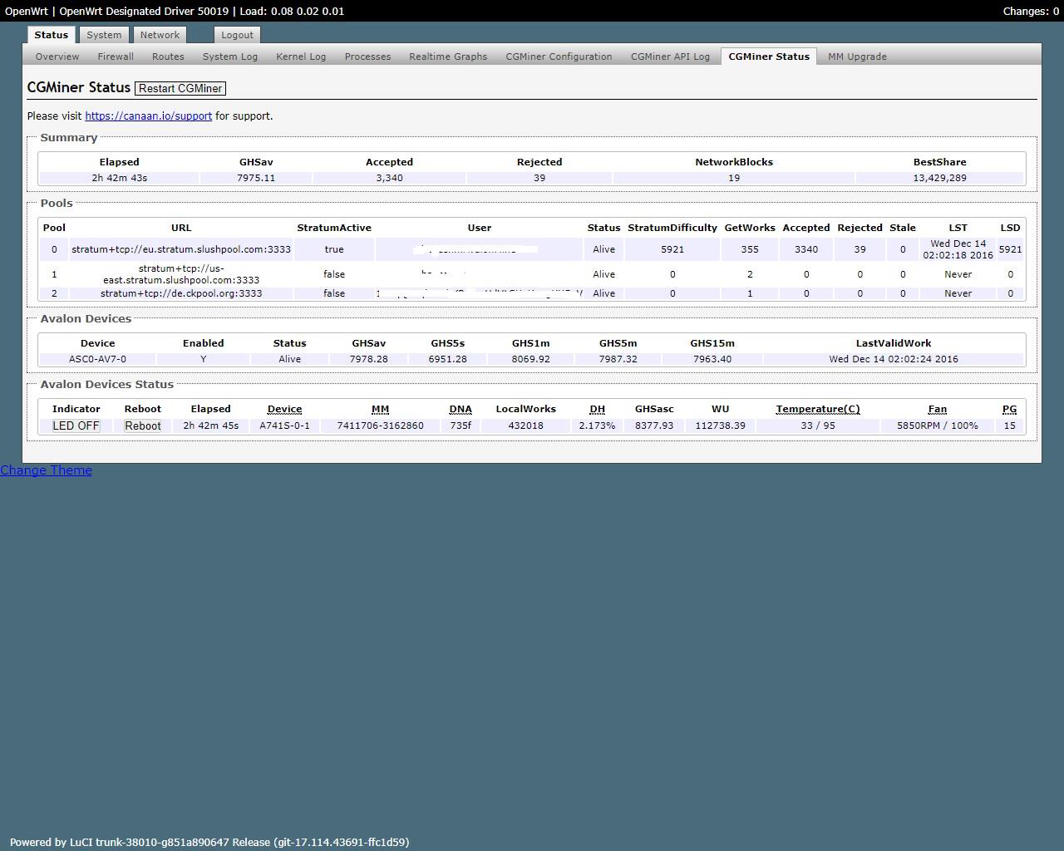Click the device name ASC0-AV7-0

97,359
